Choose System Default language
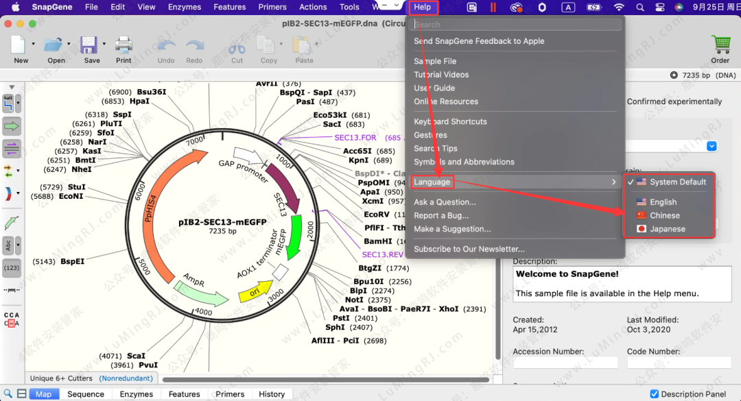The width and height of the screenshot is (741, 401). [677, 182]
